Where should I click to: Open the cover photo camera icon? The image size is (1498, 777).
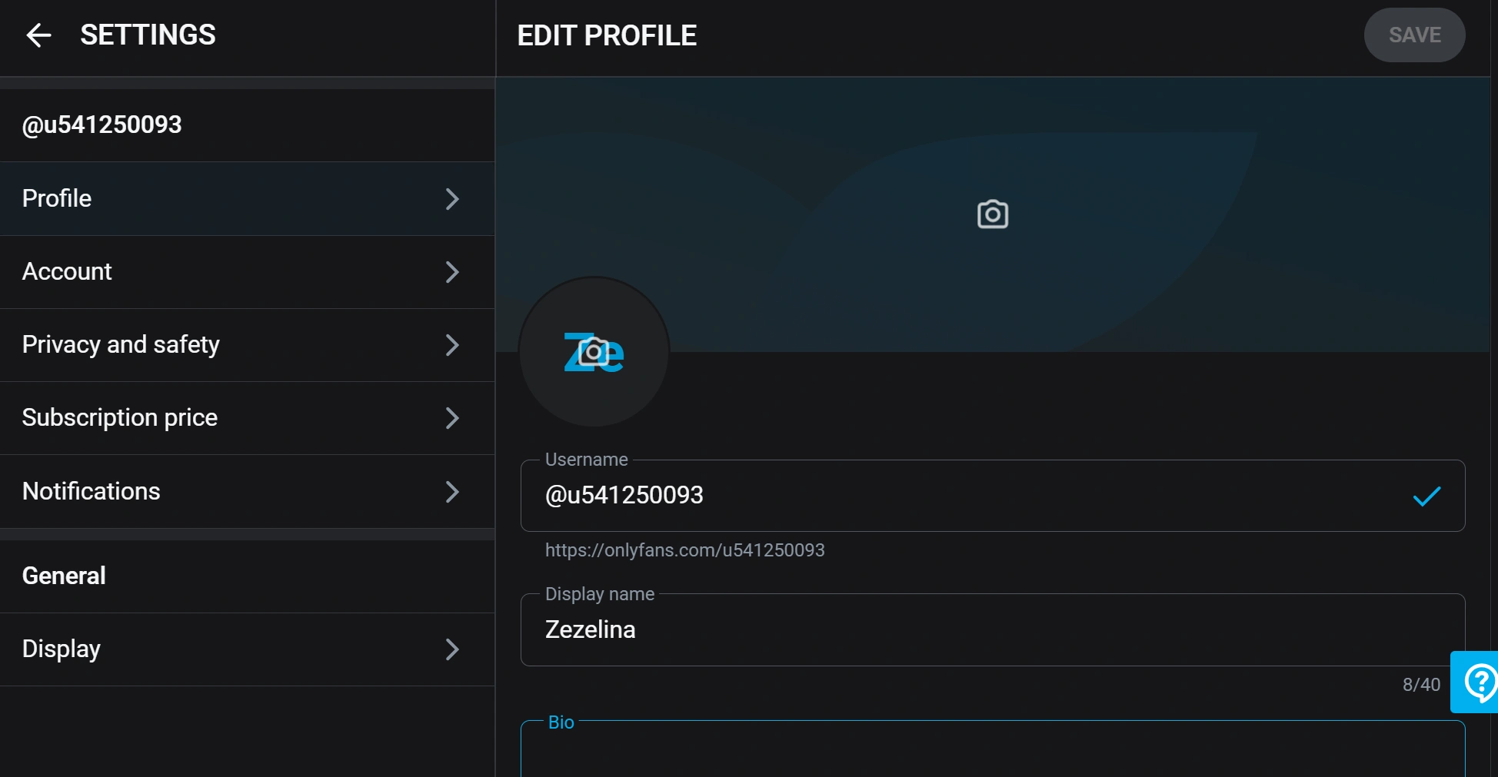991,214
